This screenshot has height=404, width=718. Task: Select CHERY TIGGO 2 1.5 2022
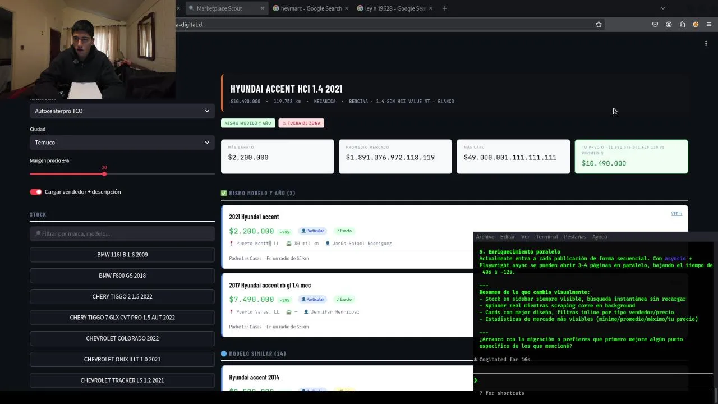coord(122,296)
